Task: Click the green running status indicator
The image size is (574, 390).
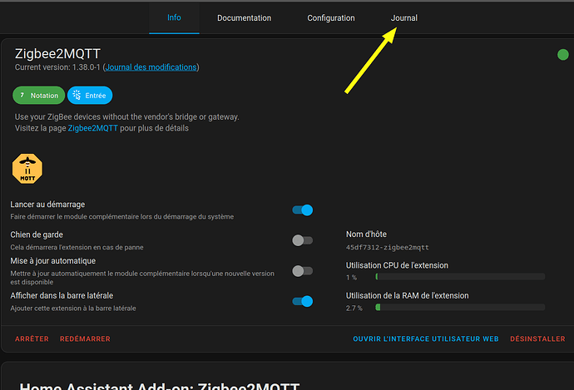Action: 562,55
